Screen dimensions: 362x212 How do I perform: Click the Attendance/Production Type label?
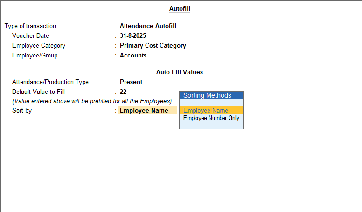(x=50, y=82)
